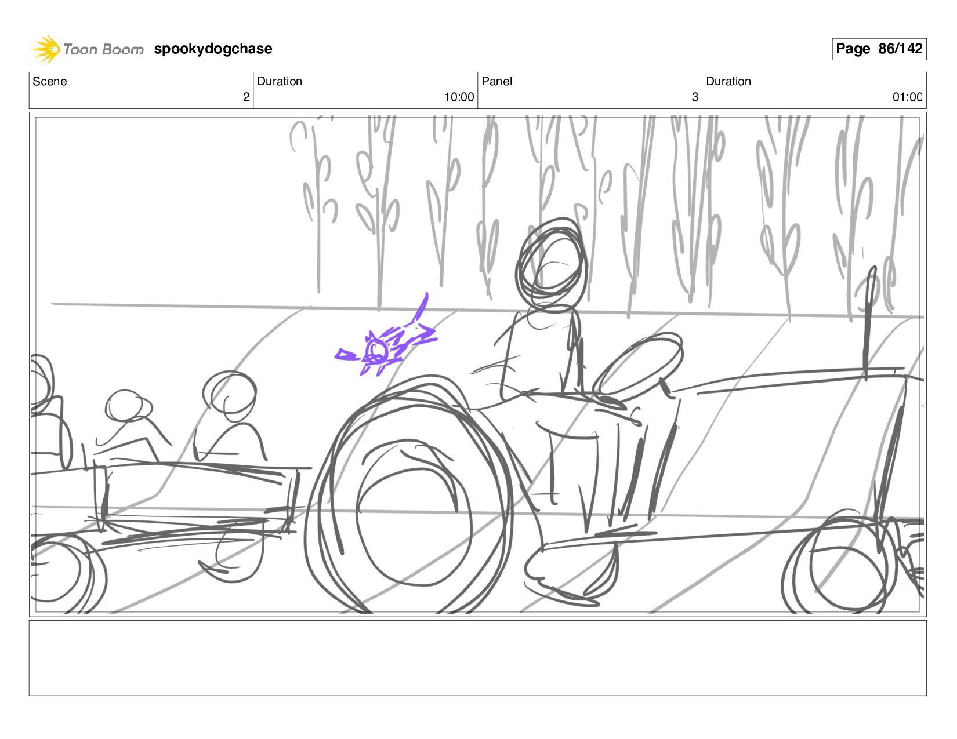
Task: Click the scene duration 10:00 value
Action: click(x=459, y=97)
